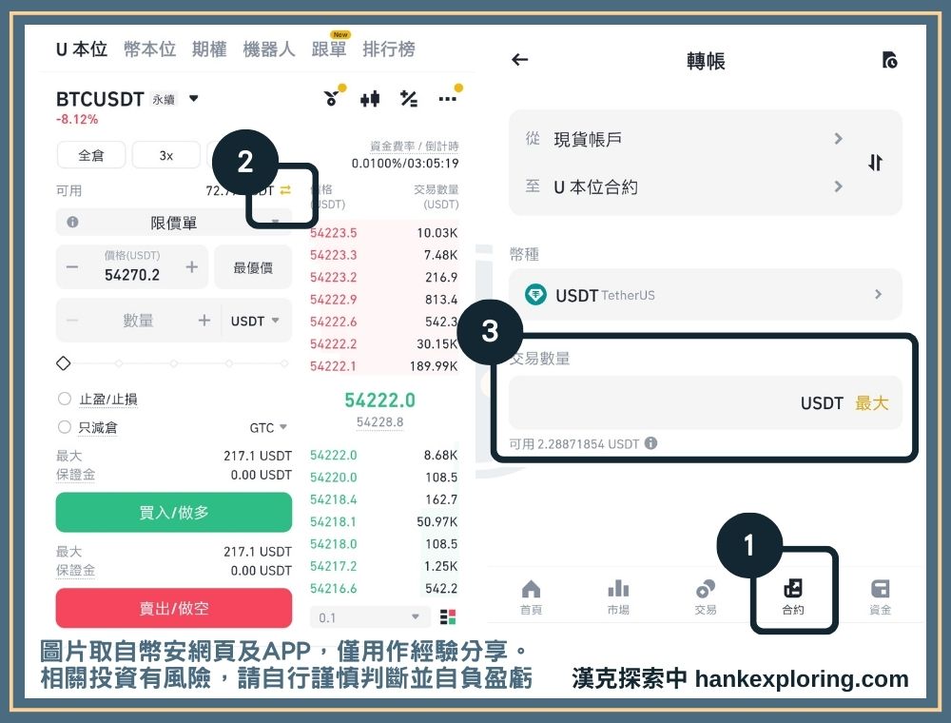951x723 pixels.
Task: Open the 限價單 order type dropdown
Action: tap(174, 223)
